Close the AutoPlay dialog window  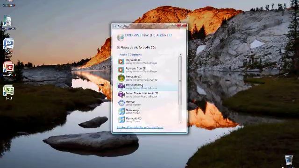(182, 25)
